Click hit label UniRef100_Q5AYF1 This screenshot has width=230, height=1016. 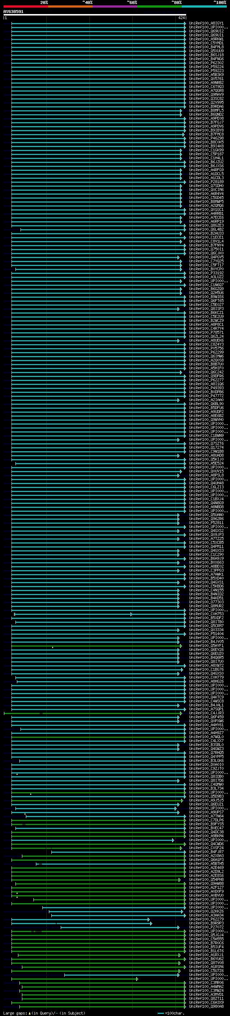[x=206, y=645]
